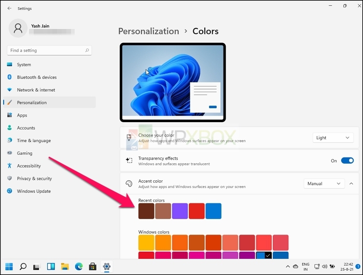This screenshot has height=275, width=363.
Task: Click the network display tray icon
Action: tap(317, 266)
